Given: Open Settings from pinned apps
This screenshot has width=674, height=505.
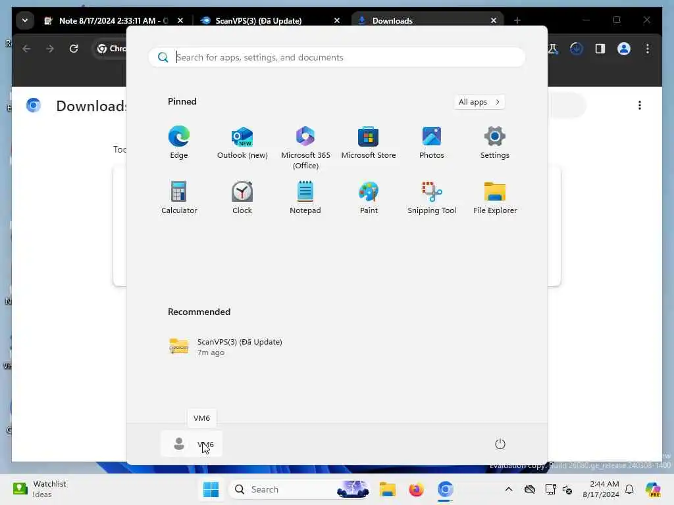Looking at the screenshot, I should click(495, 143).
